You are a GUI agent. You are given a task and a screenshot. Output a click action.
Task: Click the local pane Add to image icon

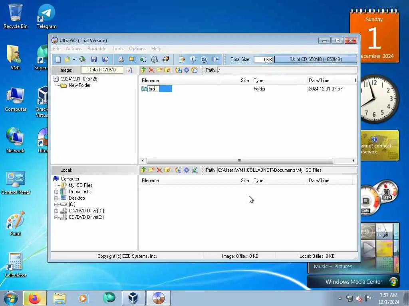[x=179, y=170]
